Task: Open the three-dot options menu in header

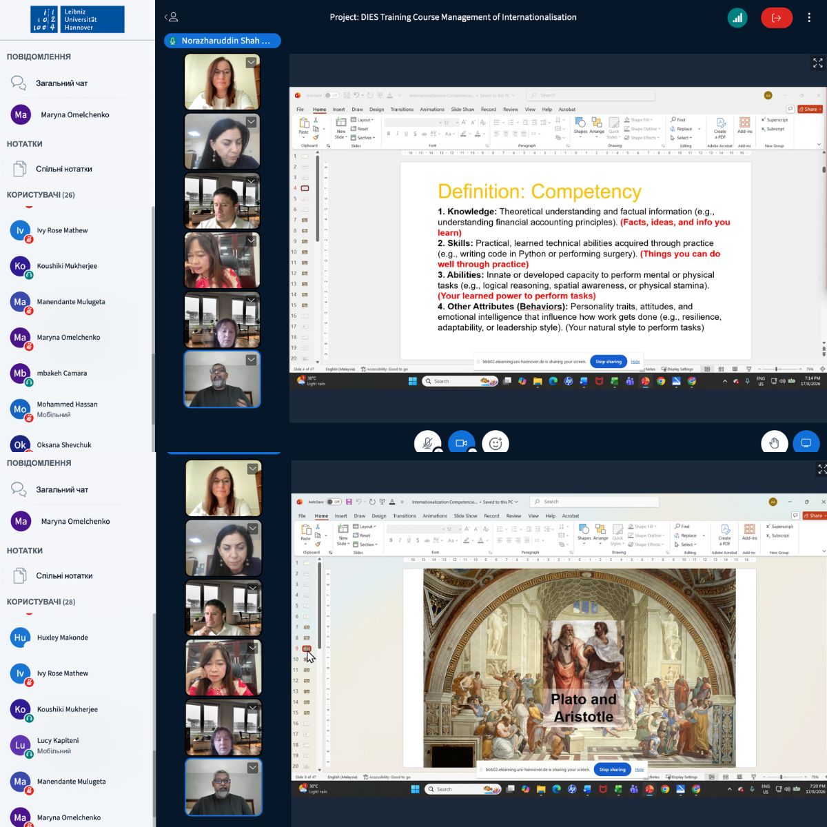Action: [809, 18]
